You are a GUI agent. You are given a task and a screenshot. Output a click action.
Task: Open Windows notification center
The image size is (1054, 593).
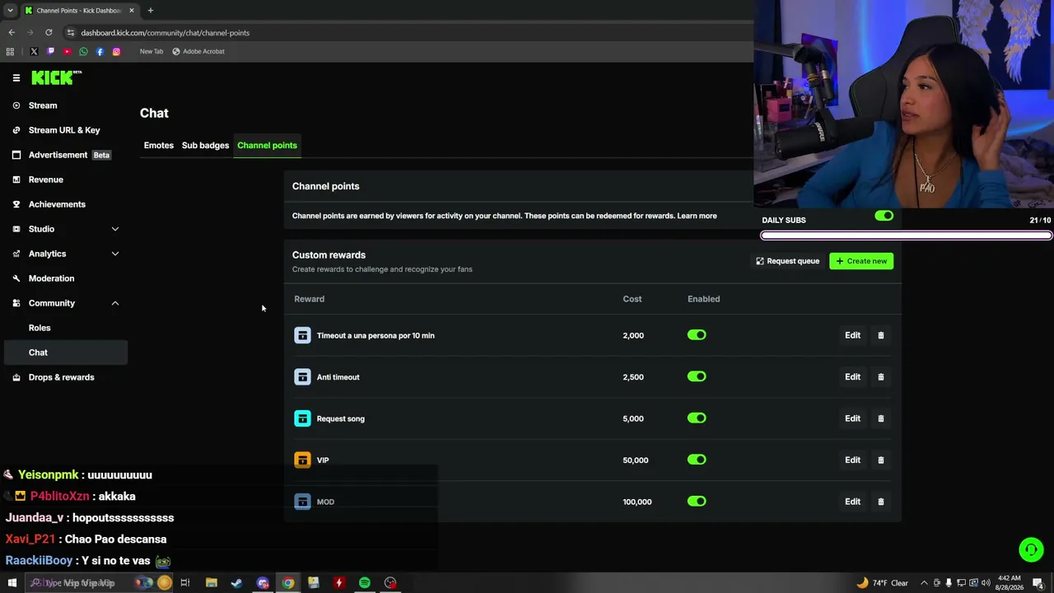tap(1038, 583)
